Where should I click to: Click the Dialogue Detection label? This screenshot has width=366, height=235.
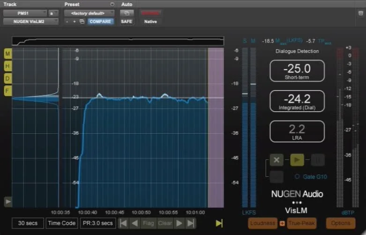pyautogui.click(x=297, y=51)
